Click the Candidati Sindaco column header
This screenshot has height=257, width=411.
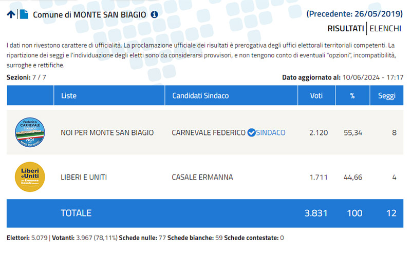[x=200, y=95]
